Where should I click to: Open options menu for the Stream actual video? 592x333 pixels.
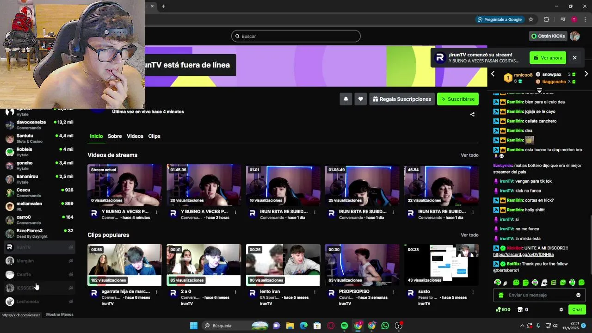click(x=156, y=212)
